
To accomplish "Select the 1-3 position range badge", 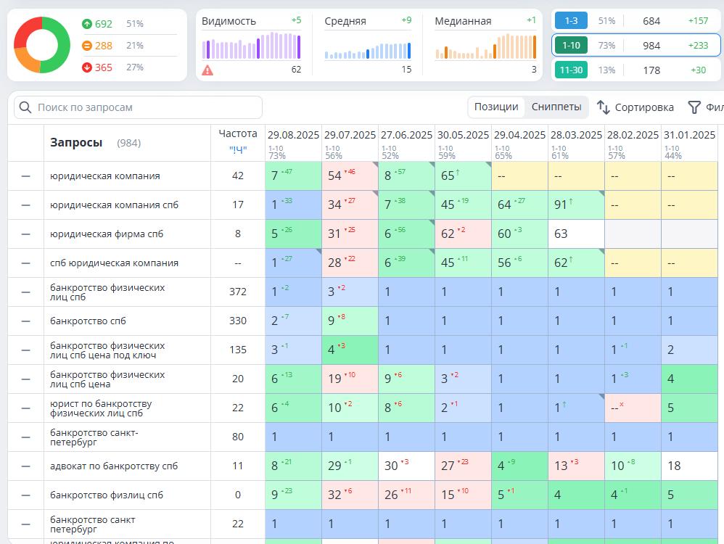I will [x=571, y=21].
